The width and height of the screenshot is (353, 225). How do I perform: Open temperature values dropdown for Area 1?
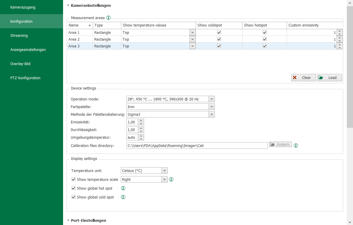tap(192, 32)
